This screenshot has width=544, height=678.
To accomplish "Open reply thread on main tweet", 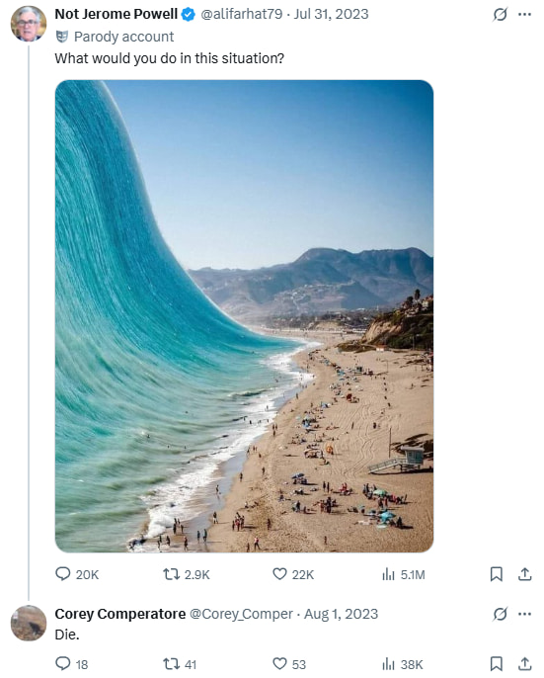I will tap(77, 574).
